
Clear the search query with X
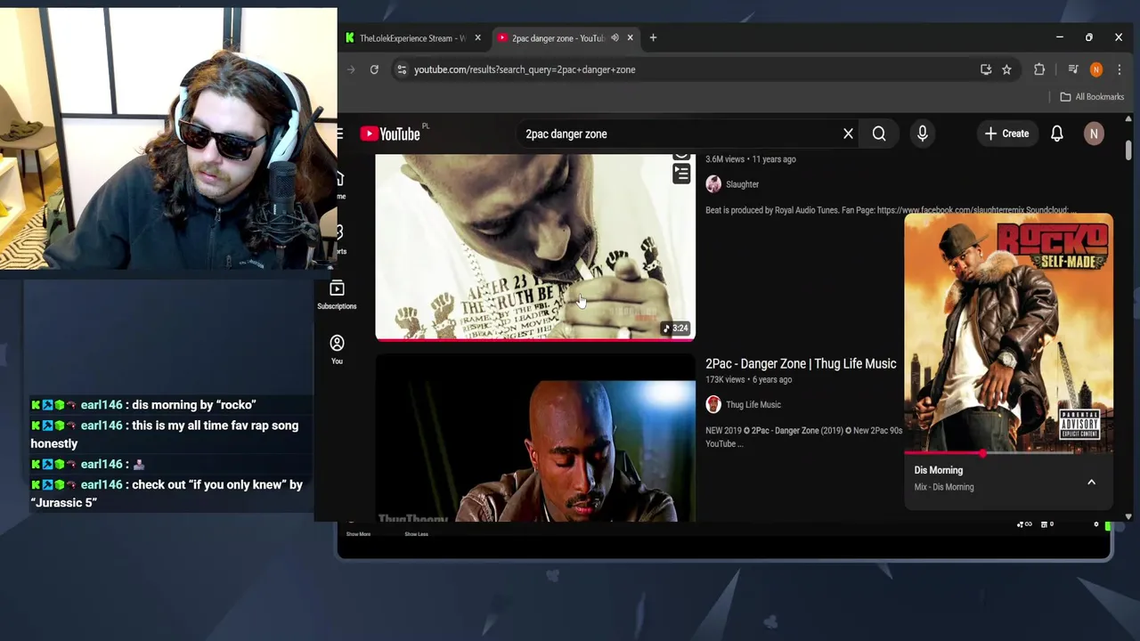(848, 134)
